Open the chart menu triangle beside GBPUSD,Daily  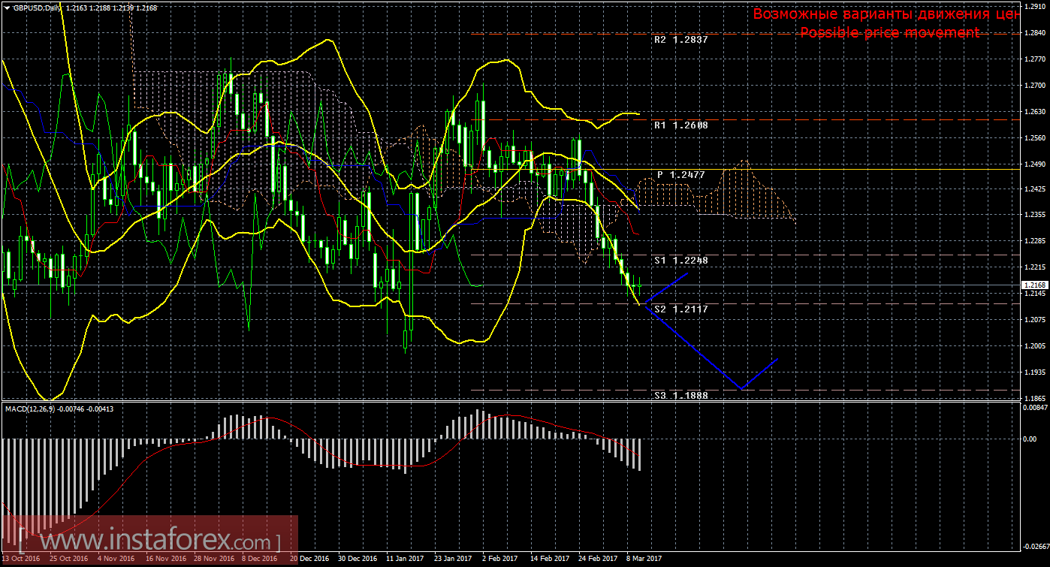[6, 8]
